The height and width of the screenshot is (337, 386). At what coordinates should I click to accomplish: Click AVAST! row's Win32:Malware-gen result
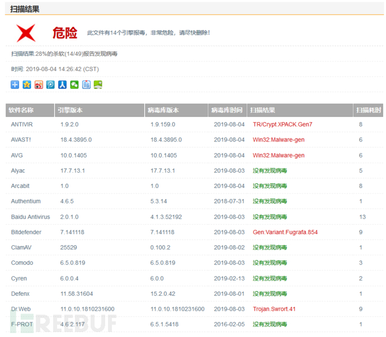(278, 140)
